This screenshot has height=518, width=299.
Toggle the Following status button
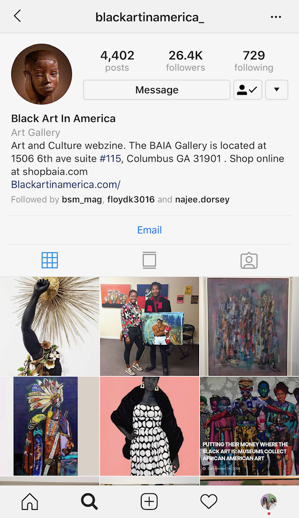click(x=248, y=90)
